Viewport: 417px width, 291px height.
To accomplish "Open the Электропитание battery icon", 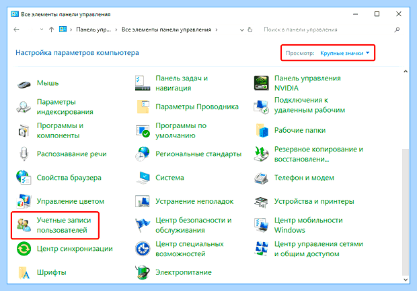I will (x=143, y=272).
